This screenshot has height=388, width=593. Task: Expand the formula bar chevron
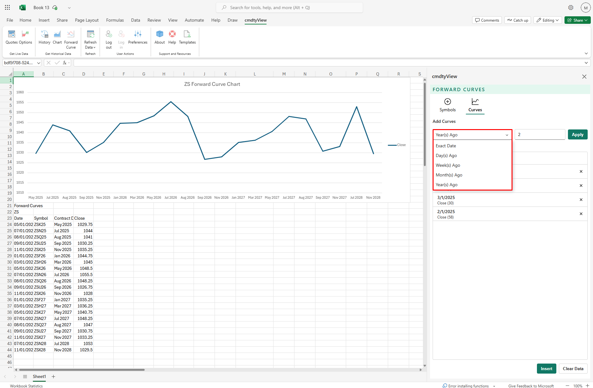pyautogui.click(x=586, y=63)
